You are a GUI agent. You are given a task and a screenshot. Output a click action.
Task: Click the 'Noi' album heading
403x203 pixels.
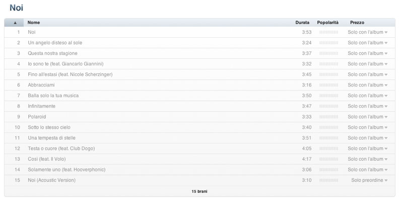[x=17, y=8]
